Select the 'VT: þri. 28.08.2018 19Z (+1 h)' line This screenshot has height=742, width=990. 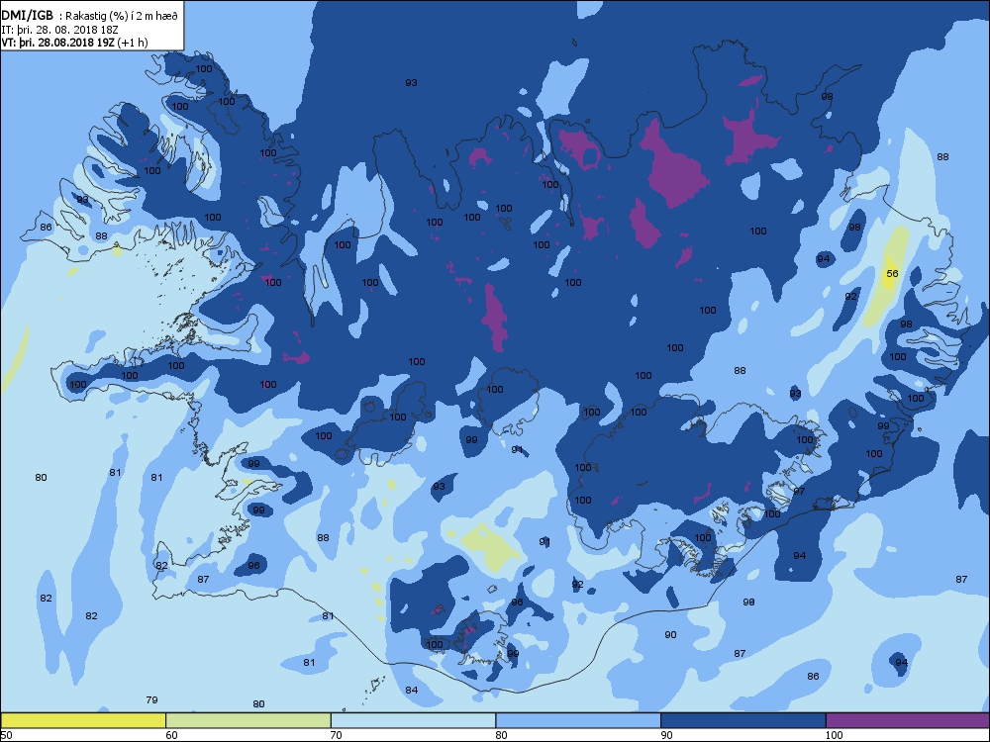pyautogui.click(x=74, y=43)
